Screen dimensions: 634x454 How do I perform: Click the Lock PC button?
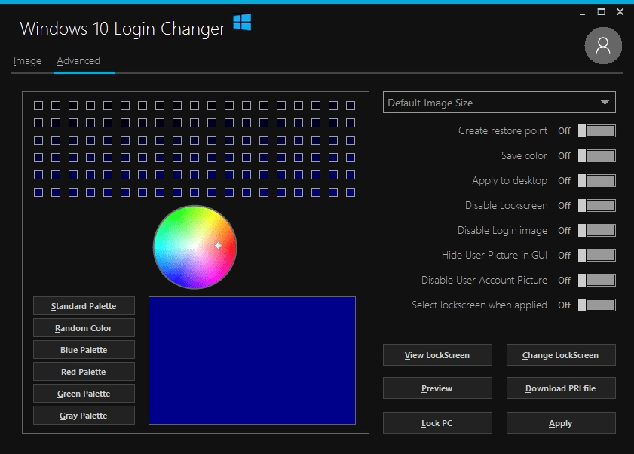point(437,423)
